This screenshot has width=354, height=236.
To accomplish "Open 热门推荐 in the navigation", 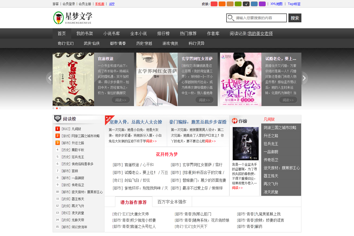I will (188, 33).
